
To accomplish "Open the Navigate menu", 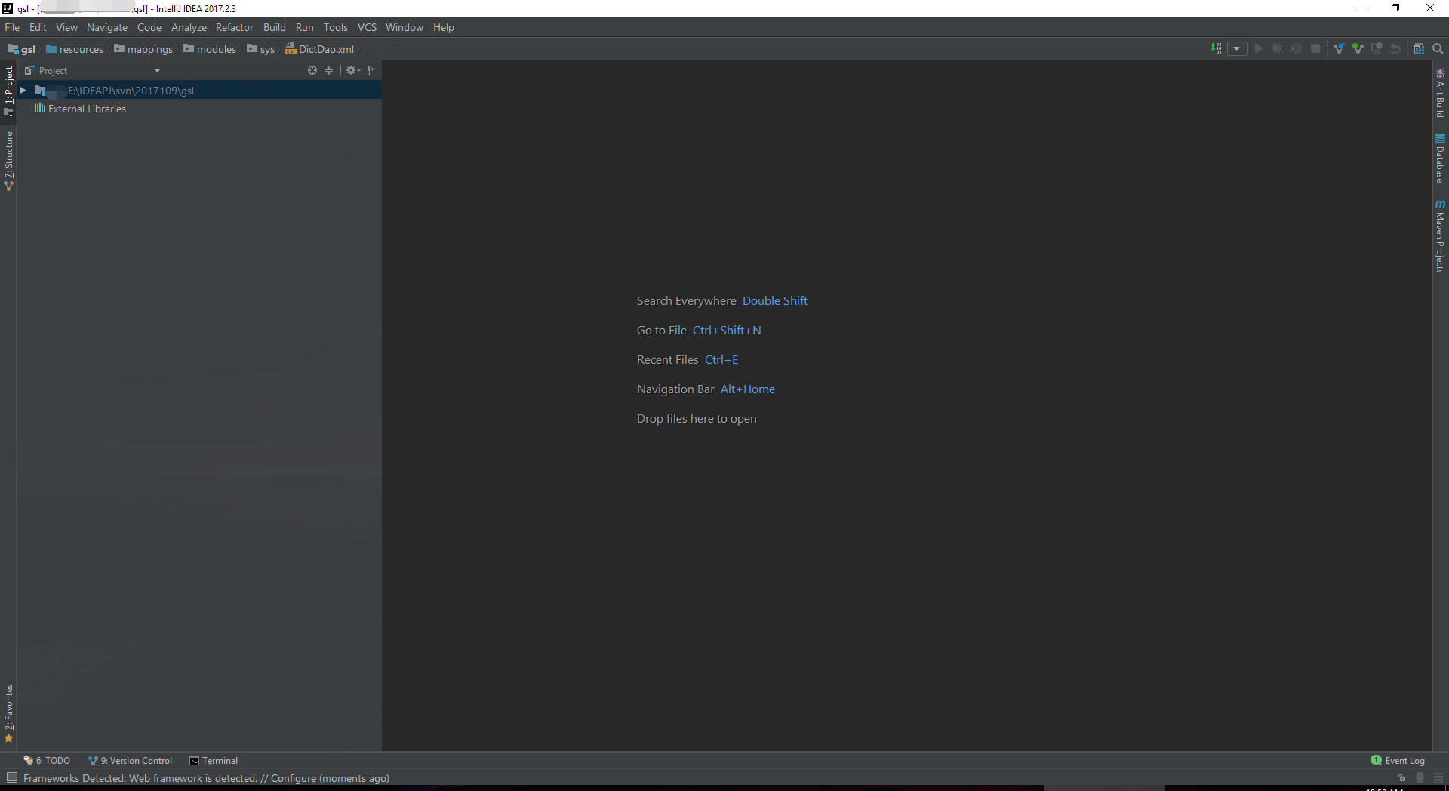I will click(x=107, y=27).
